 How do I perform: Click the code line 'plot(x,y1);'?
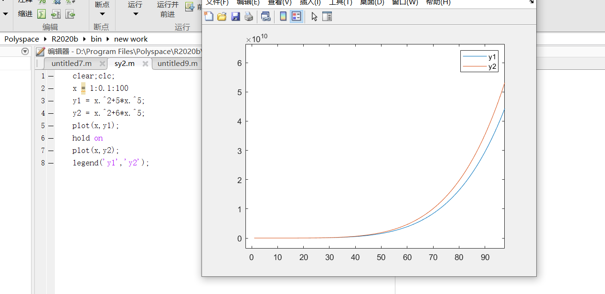click(x=96, y=126)
